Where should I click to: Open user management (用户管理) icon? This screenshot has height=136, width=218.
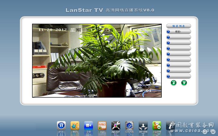click(x=143, y=126)
